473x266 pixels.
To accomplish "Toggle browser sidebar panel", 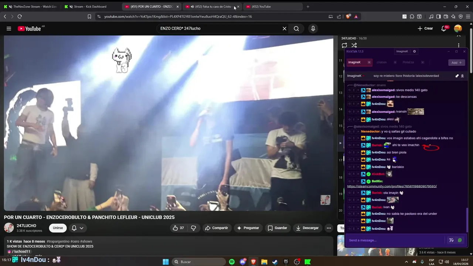I will tap(438, 16).
